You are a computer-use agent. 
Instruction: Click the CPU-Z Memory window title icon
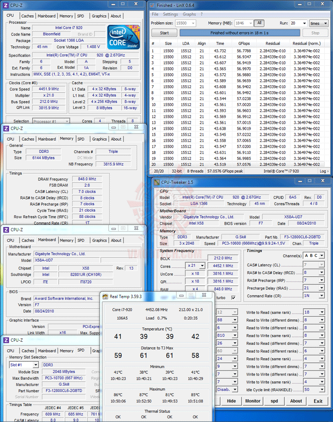coord(6,128)
